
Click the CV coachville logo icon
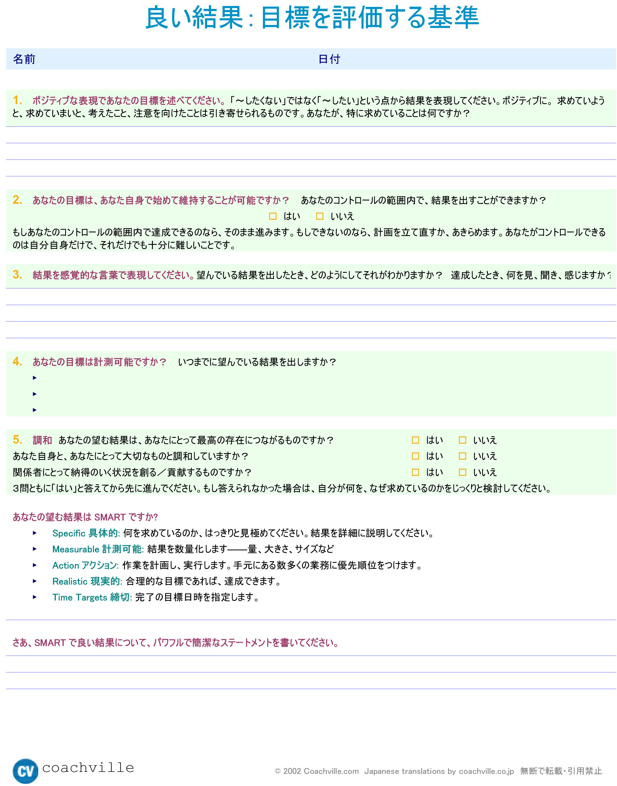[25, 771]
